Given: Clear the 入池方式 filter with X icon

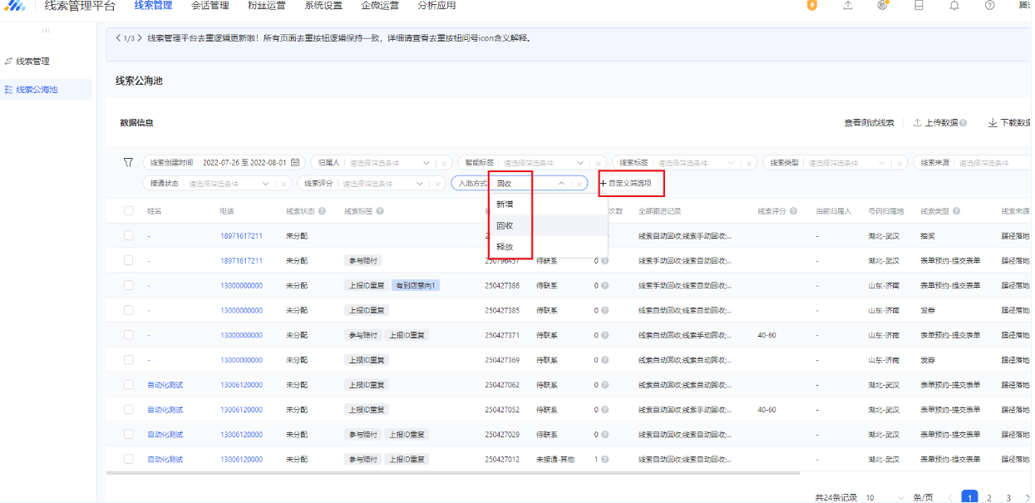Looking at the screenshot, I should pos(580,184).
